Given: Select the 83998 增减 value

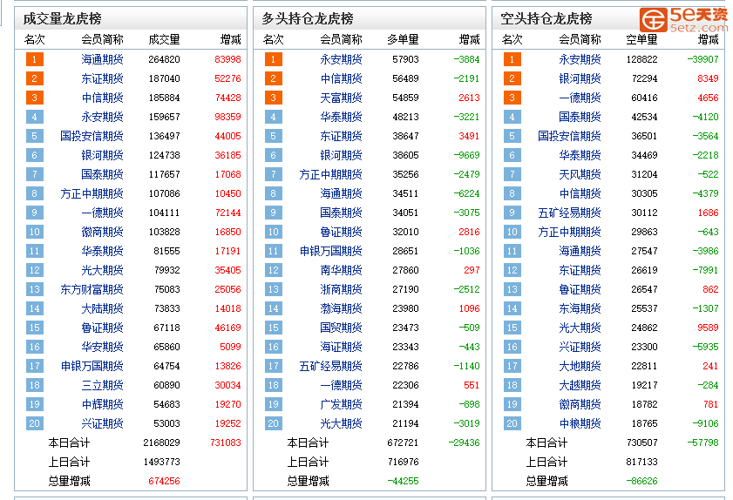Looking at the screenshot, I should 227,59.
